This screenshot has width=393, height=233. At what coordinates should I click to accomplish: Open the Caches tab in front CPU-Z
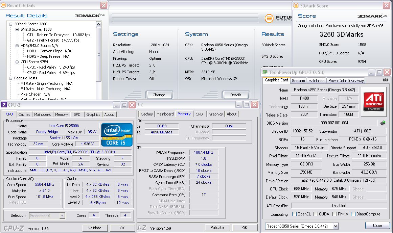pos(24,114)
